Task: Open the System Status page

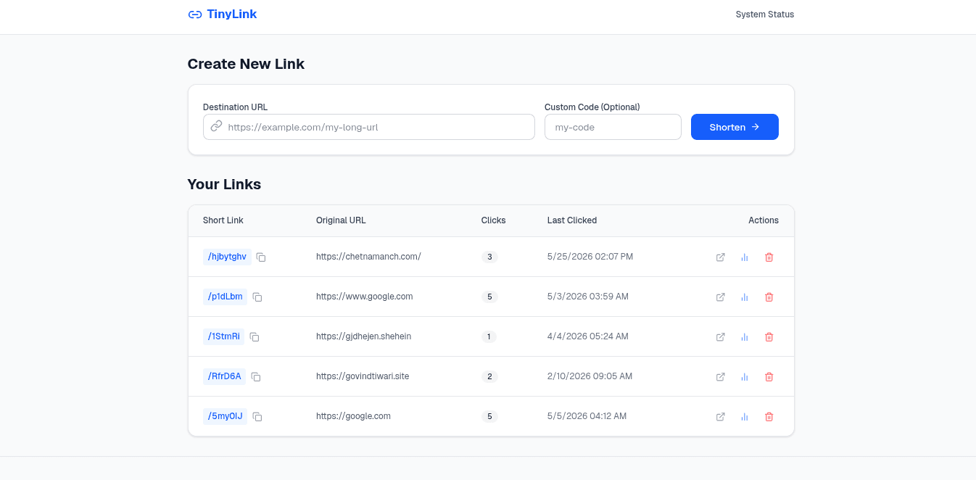Action: tap(765, 15)
